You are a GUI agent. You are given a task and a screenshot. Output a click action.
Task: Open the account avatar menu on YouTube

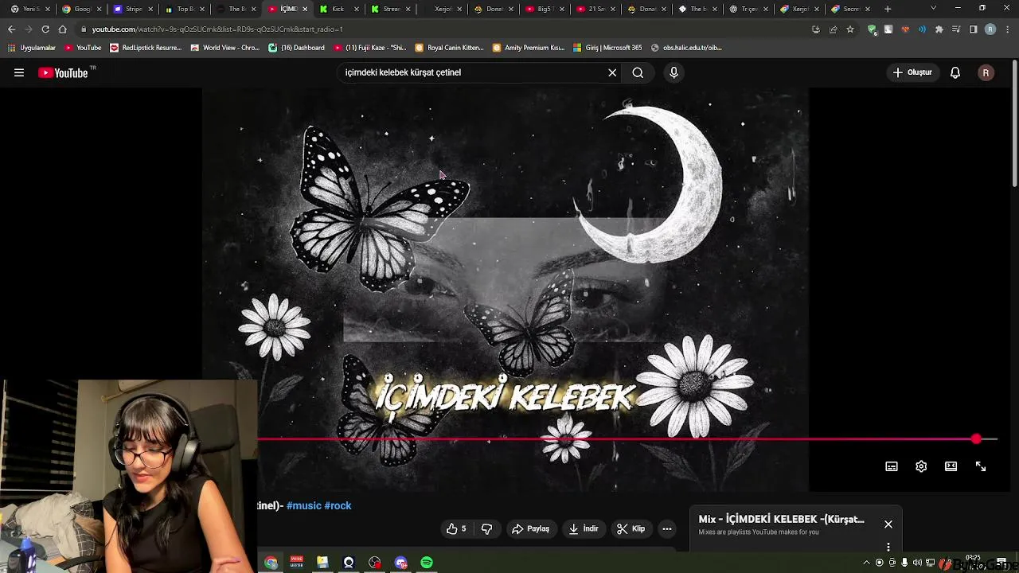click(x=986, y=72)
